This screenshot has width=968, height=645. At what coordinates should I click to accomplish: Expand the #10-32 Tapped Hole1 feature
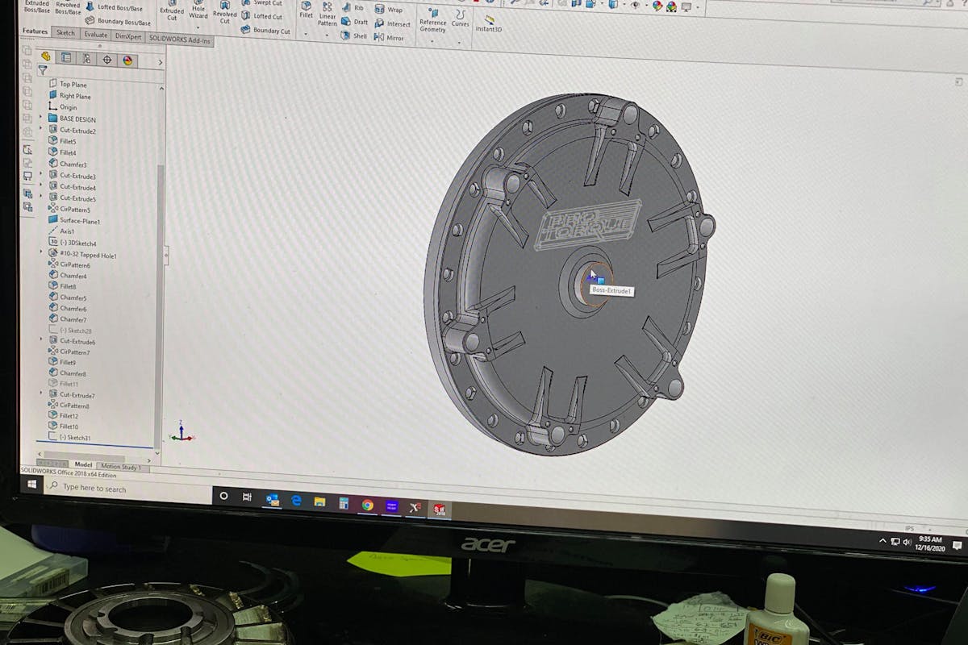pyautogui.click(x=41, y=253)
